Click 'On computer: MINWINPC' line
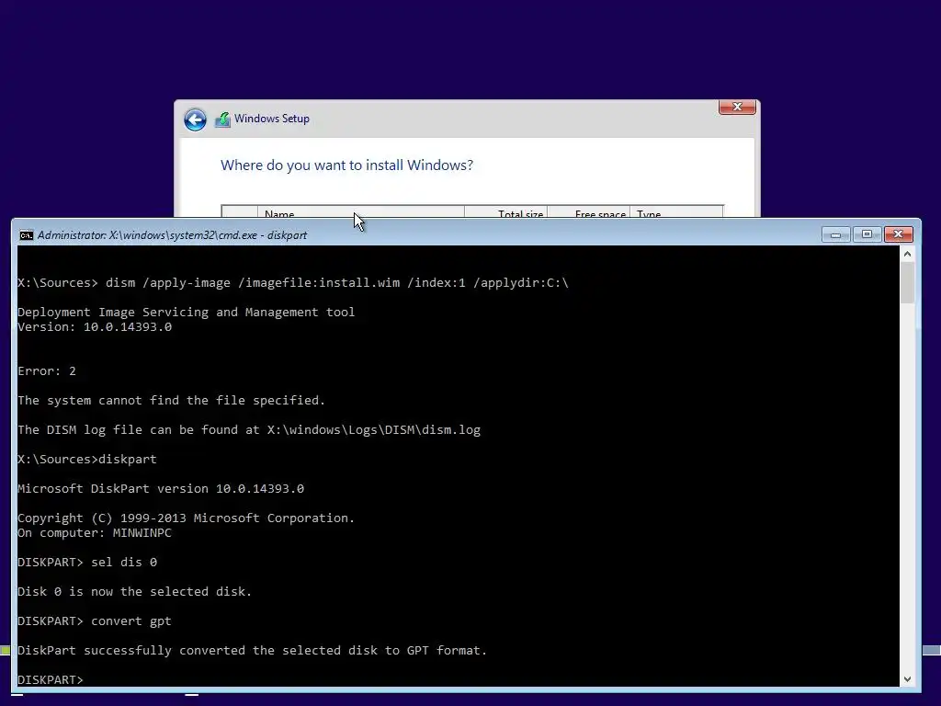The height and width of the screenshot is (706, 941). pos(95,532)
